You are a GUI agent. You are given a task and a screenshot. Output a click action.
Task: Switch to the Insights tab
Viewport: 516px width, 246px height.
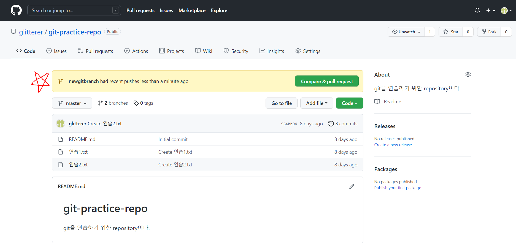[x=272, y=51]
